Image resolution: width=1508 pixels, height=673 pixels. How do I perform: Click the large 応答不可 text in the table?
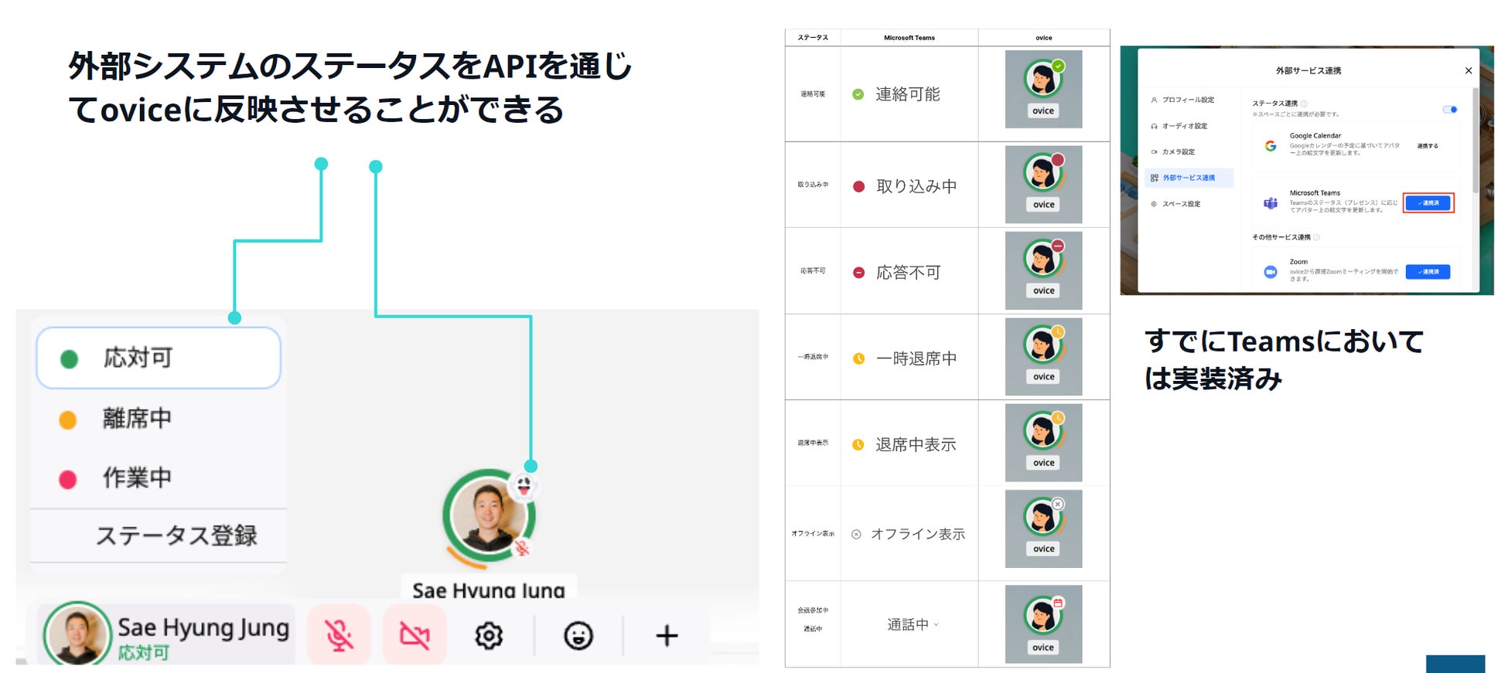click(x=909, y=273)
